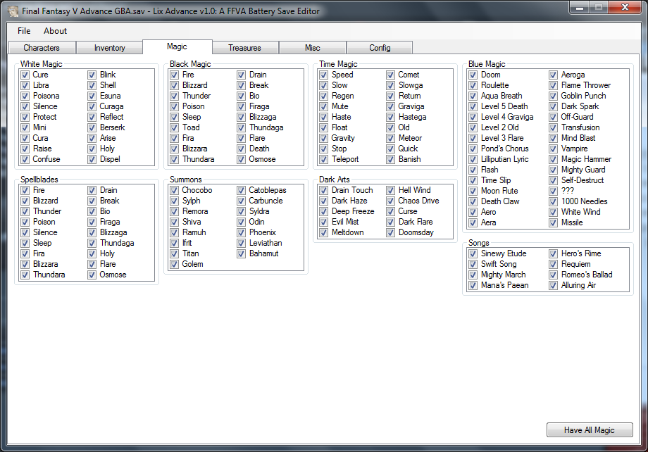This screenshot has height=452, width=648.
Task: Toggle the Lilliputian Lyric checkbox
Action: tap(473, 159)
